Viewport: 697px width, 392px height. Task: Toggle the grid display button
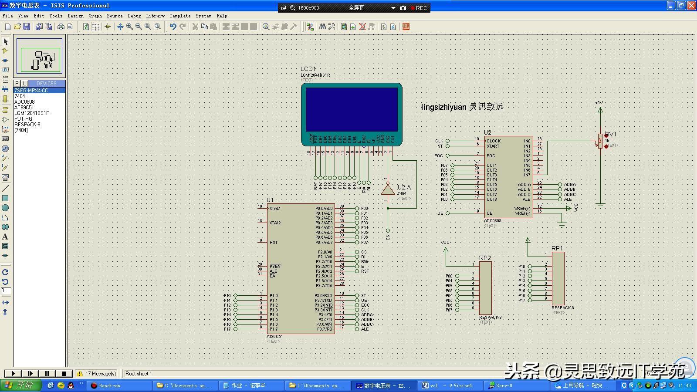click(x=95, y=27)
